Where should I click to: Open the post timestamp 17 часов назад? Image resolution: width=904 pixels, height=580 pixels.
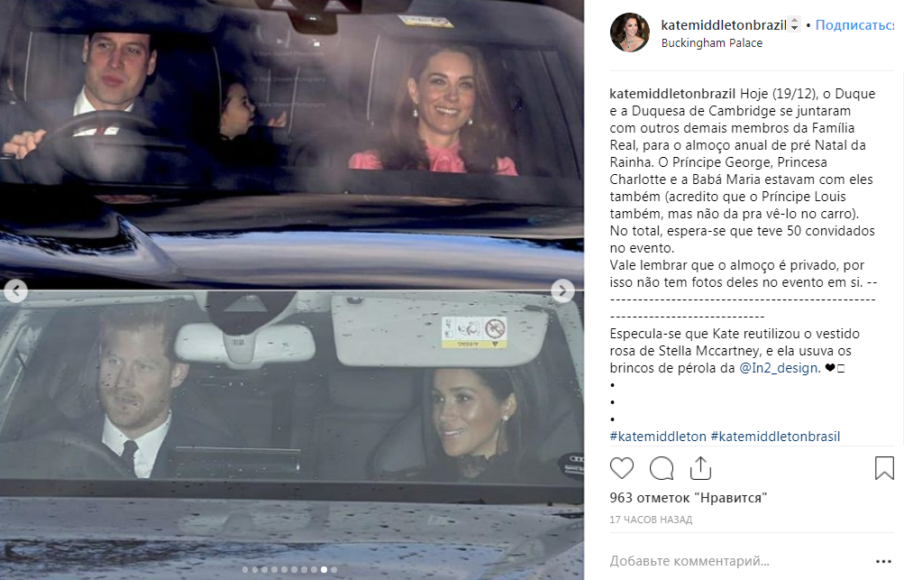click(x=651, y=520)
